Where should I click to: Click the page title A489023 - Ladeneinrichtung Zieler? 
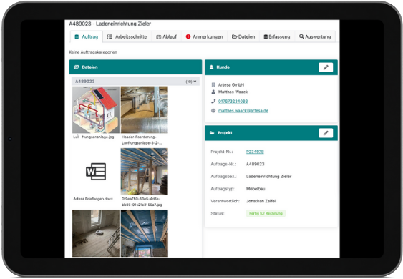point(110,24)
